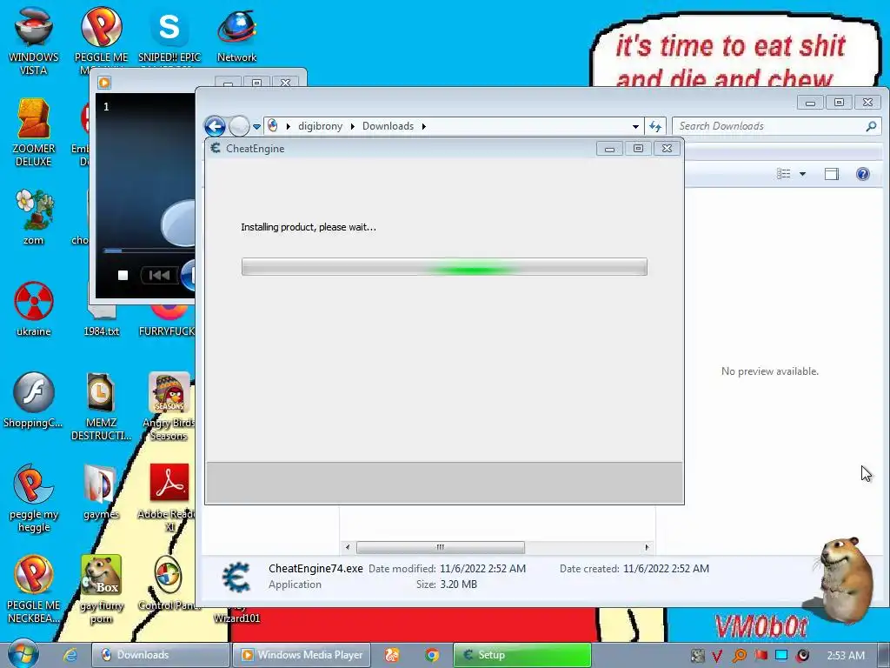The width and height of the screenshot is (890, 668).
Task: Select the ZOOMER DELUXE desktop icon
Action: tap(34, 133)
